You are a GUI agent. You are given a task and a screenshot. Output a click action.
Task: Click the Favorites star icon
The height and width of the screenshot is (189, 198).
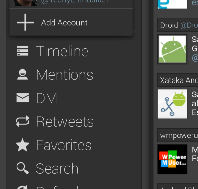(23, 145)
